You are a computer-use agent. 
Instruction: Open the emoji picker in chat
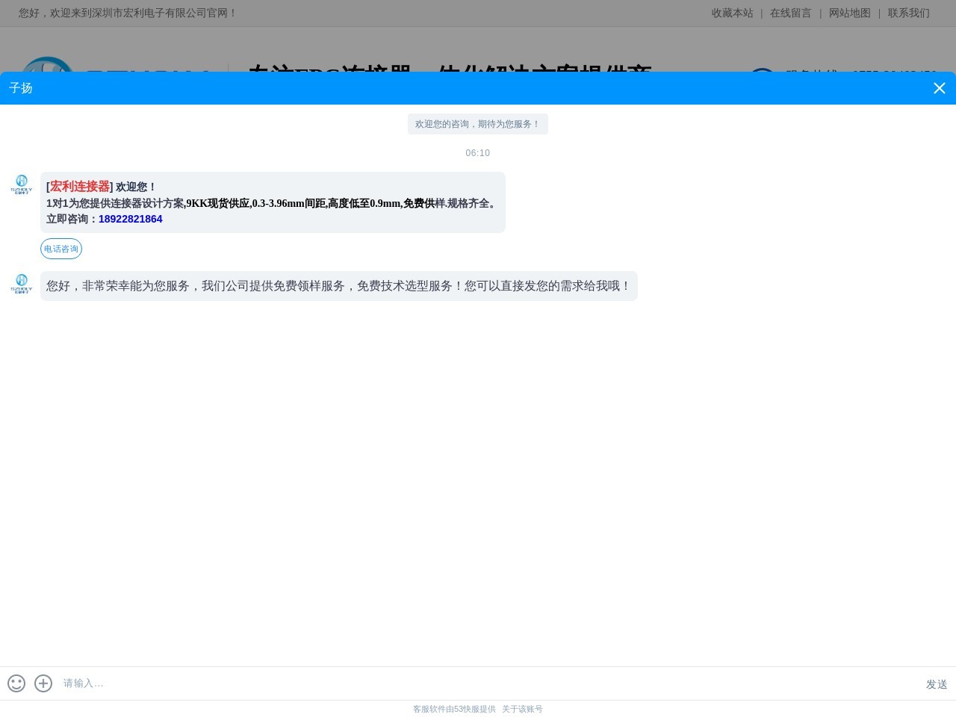pyautogui.click(x=16, y=683)
